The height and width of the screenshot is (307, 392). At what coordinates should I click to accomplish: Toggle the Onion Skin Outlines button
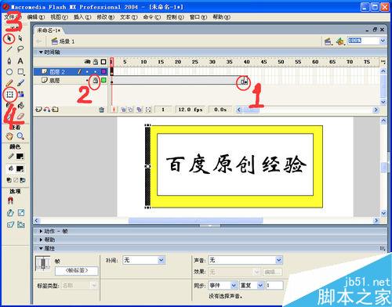131,110
